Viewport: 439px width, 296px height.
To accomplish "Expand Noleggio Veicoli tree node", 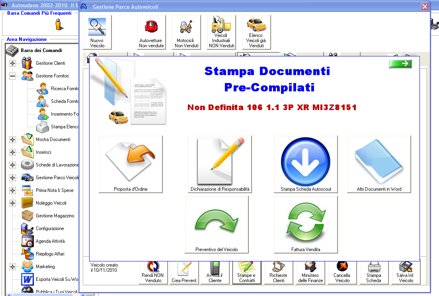I will pyautogui.click(x=13, y=203).
